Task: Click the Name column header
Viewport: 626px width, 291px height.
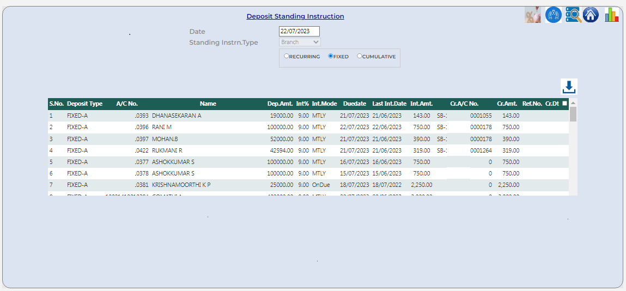Action: pyautogui.click(x=208, y=104)
